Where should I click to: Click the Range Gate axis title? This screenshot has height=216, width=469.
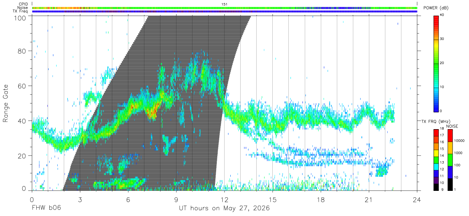[x=6, y=103]
